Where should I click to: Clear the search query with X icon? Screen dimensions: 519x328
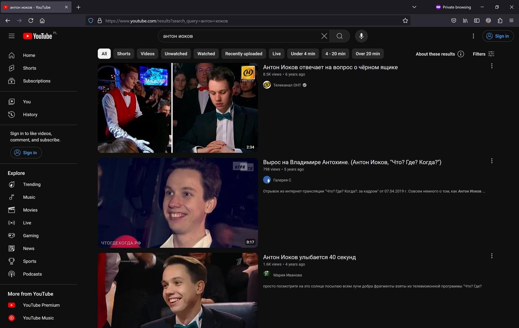324,36
